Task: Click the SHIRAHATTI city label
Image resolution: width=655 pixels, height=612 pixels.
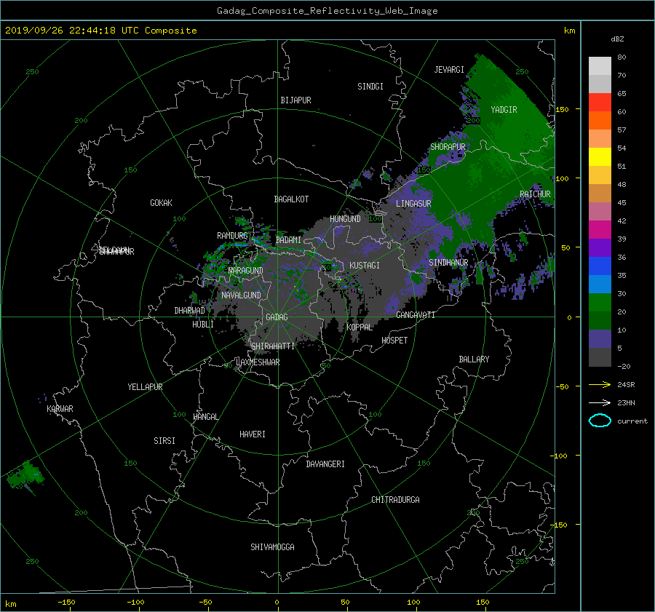Action: click(x=273, y=346)
